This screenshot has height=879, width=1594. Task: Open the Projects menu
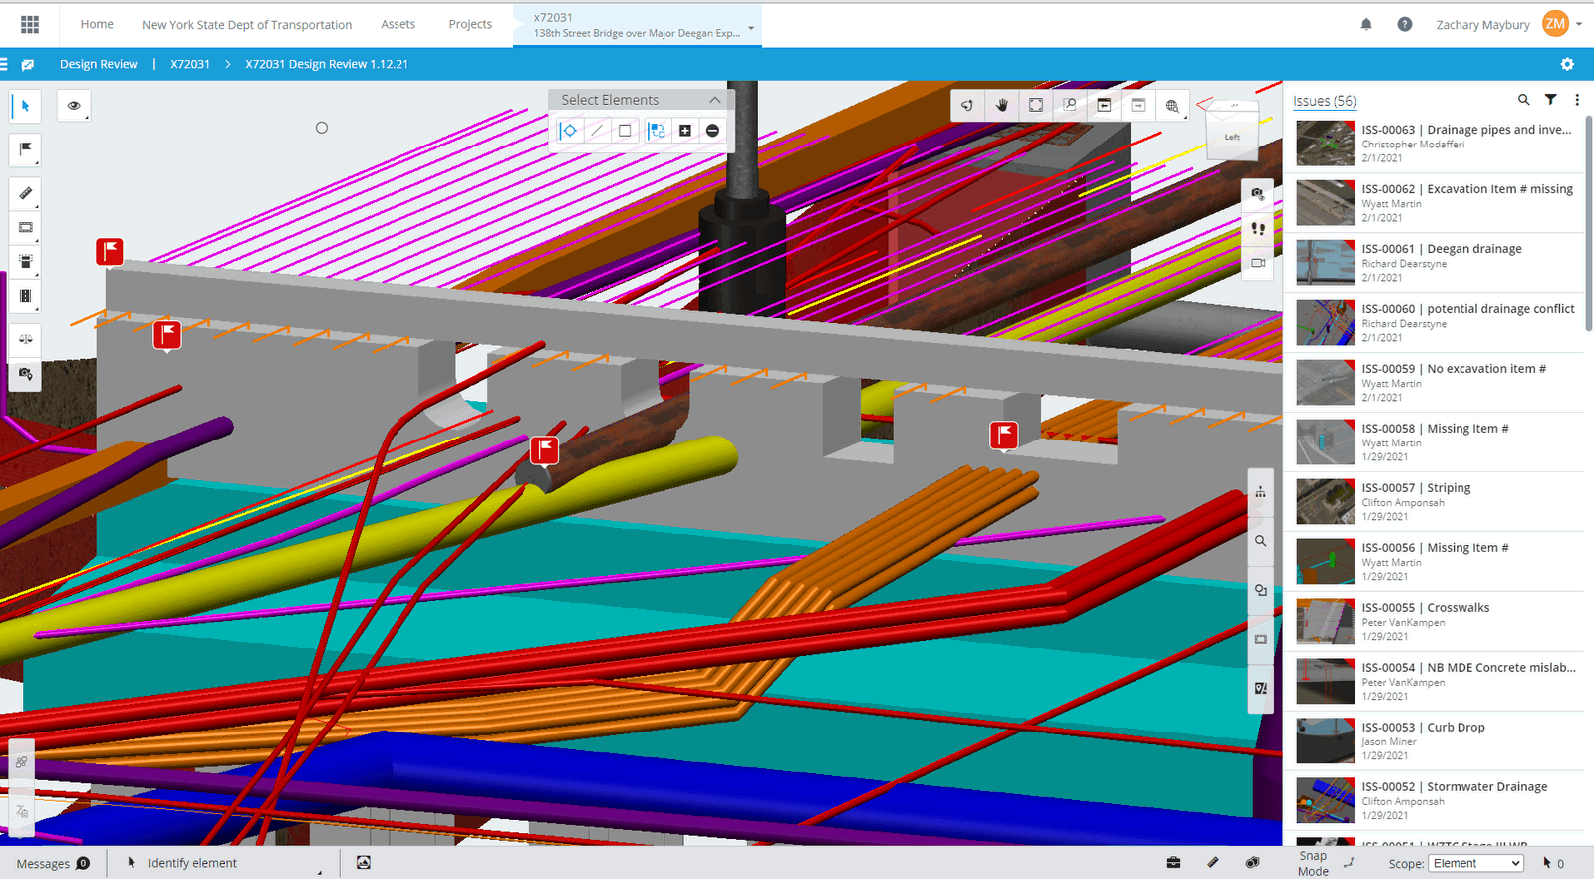(x=470, y=24)
